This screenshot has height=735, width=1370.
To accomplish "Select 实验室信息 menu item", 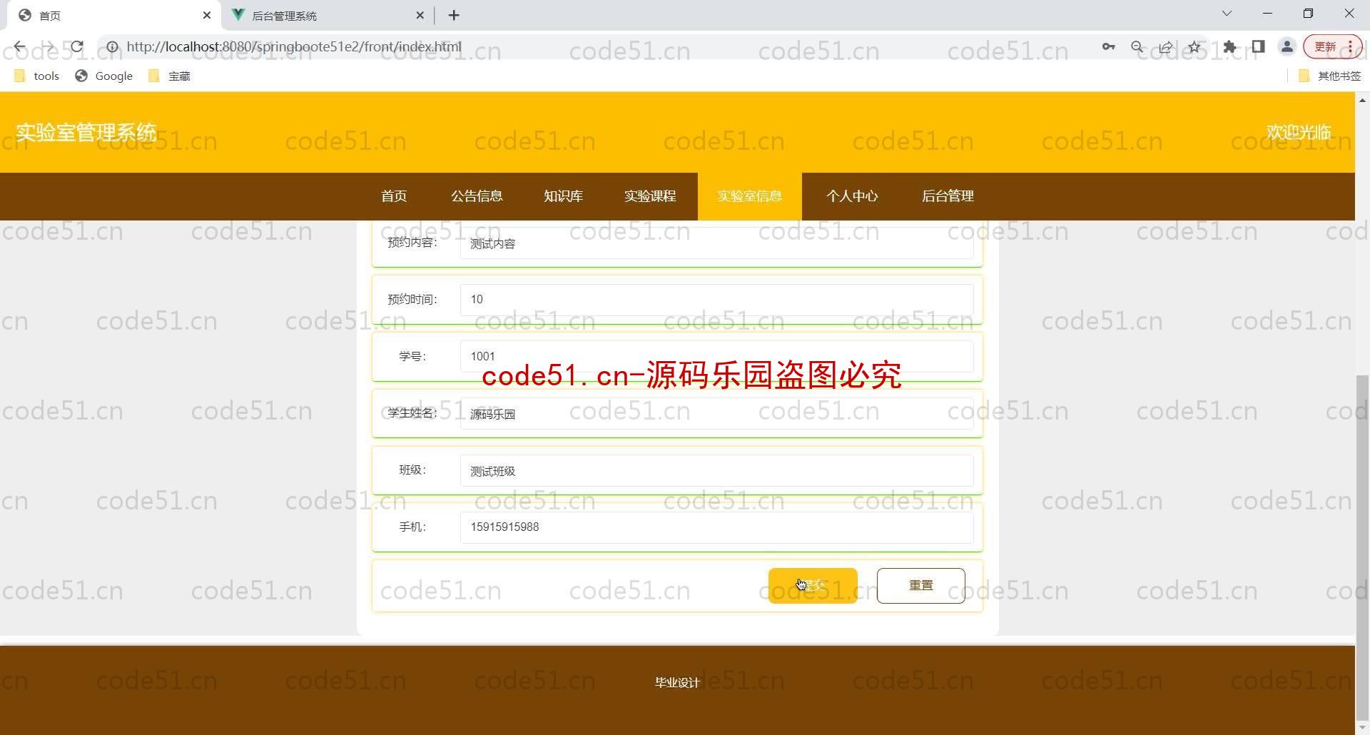I will [749, 196].
